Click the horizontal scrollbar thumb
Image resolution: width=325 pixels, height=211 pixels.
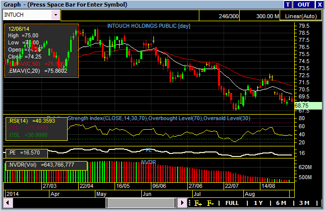pyautogui.click(x=141, y=203)
